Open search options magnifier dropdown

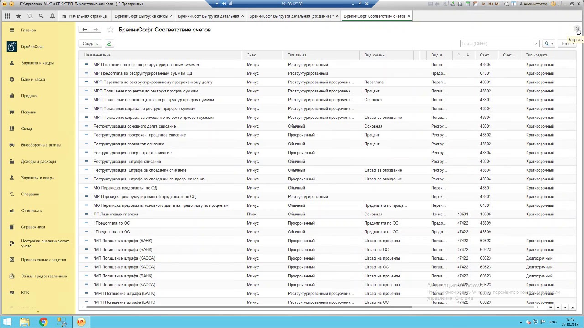(548, 44)
